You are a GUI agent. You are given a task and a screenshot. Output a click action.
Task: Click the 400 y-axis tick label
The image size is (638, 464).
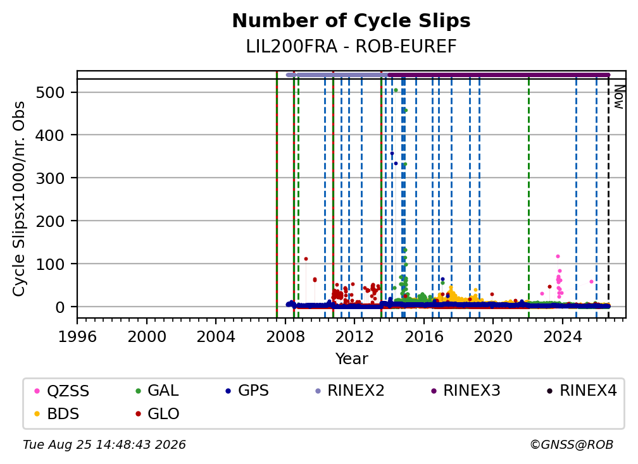[50, 135]
